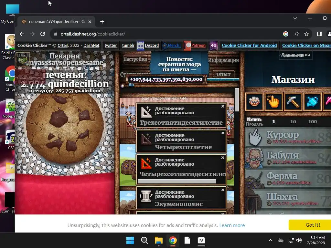Show hidden system tray icons

click(271, 240)
